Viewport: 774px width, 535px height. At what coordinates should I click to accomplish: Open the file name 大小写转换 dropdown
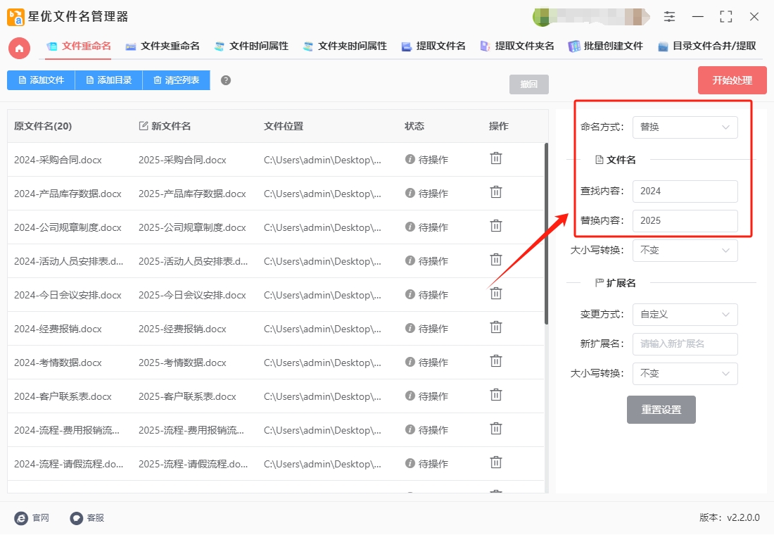685,251
